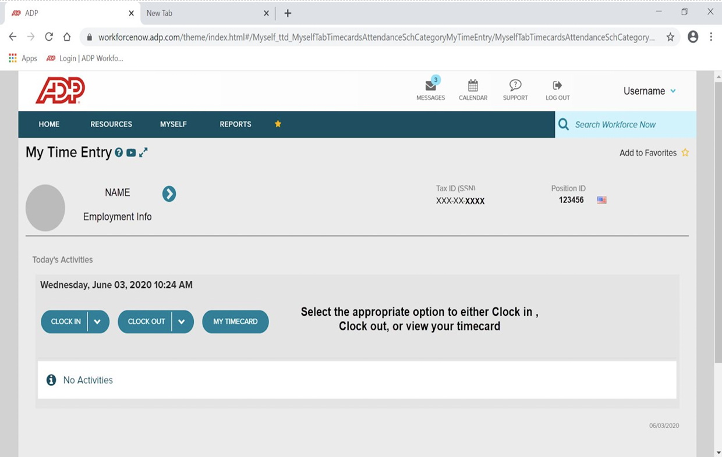Reload the page with refresh icon
The height and width of the screenshot is (457, 722).
(49, 37)
